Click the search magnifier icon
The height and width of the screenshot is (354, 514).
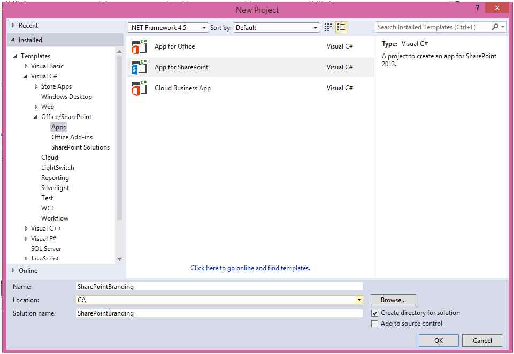[x=495, y=27]
